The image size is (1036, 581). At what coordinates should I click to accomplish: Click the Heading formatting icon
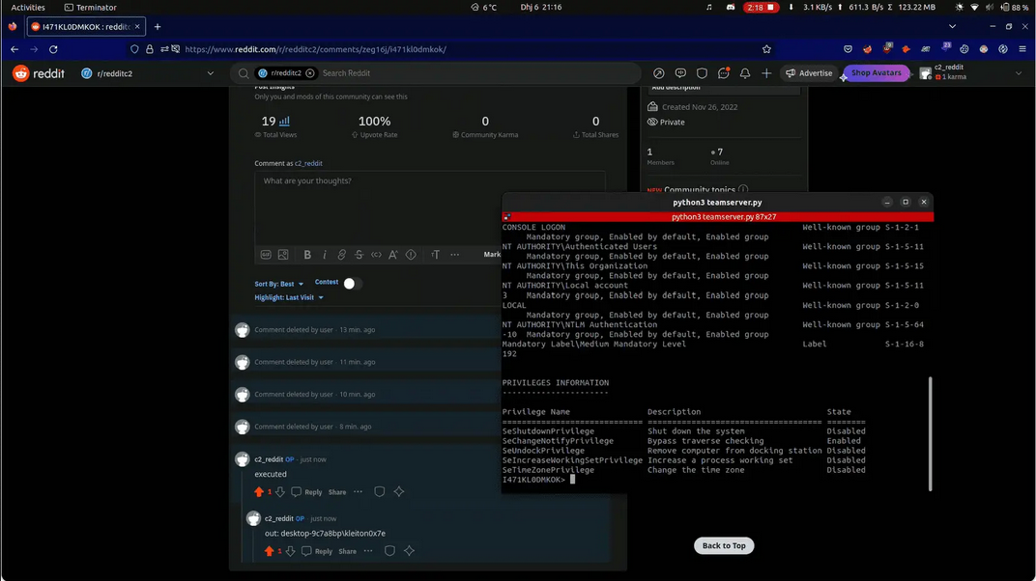[x=436, y=255]
